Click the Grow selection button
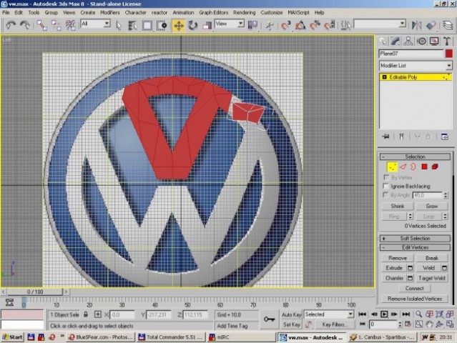 tap(432, 206)
